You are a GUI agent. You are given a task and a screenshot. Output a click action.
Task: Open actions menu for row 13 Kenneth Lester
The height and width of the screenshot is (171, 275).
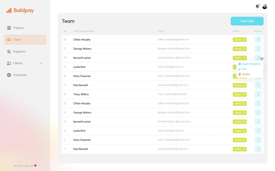tap(258, 122)
